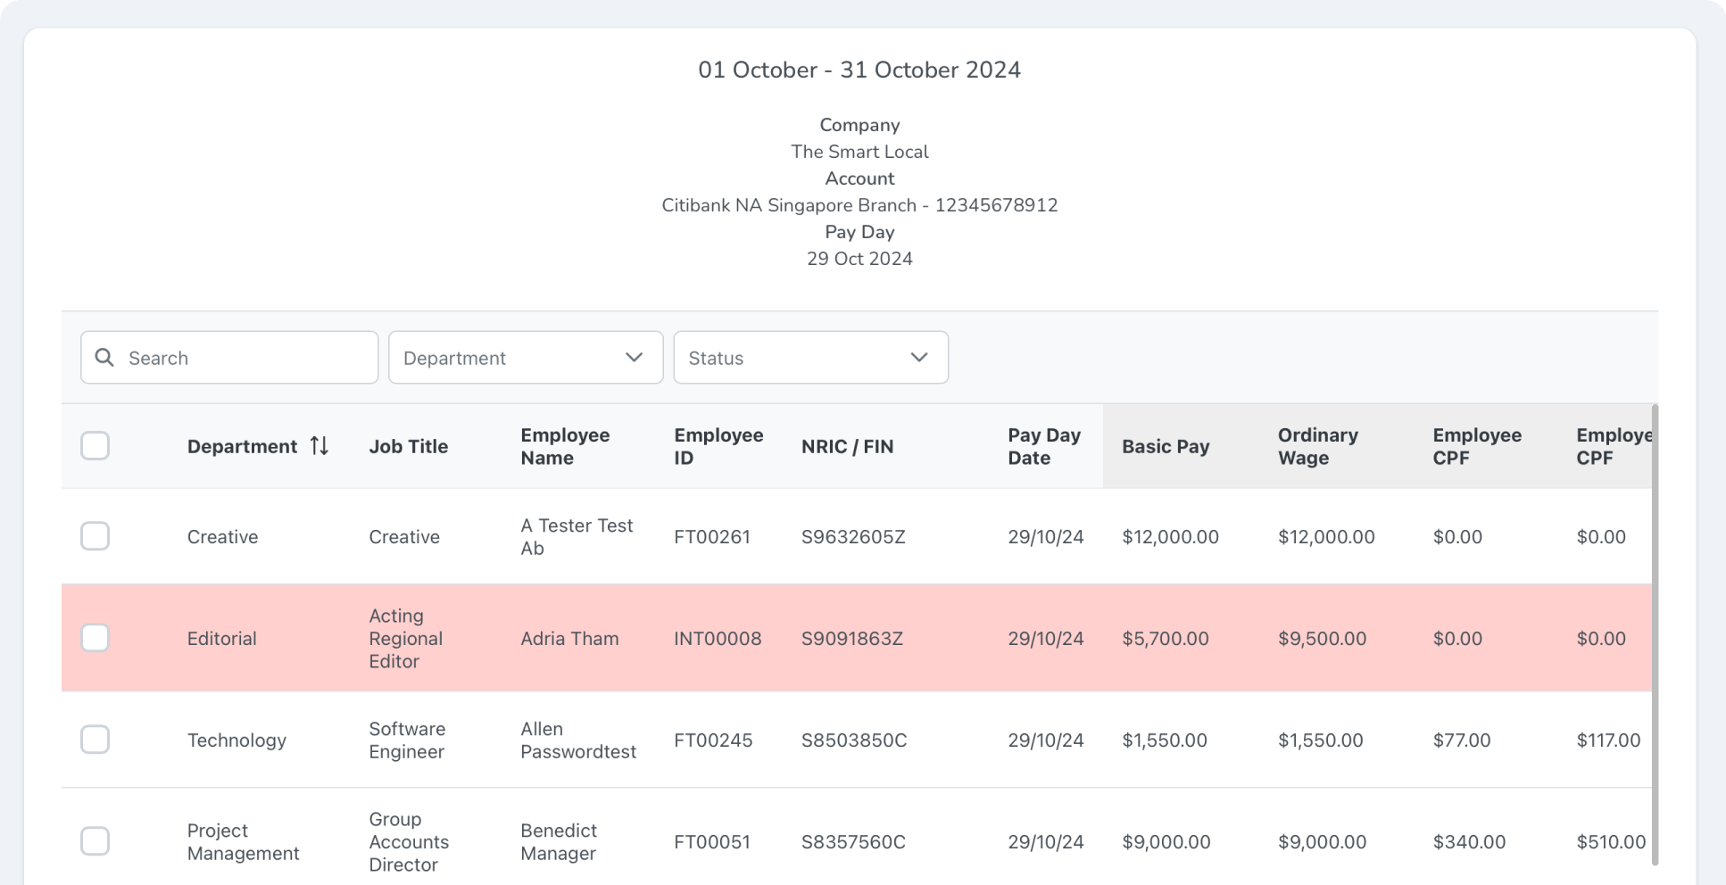Click basic pay $12,000.00
This screenshot has height=885, width=1726.
(x=1170, y=537)
